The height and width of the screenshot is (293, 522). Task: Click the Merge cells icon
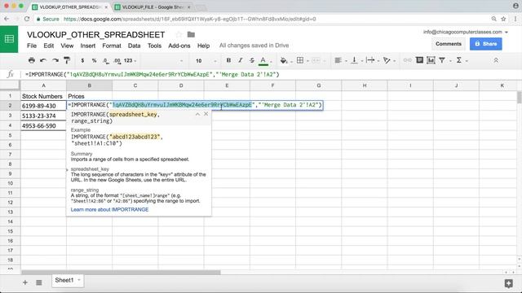316,60
